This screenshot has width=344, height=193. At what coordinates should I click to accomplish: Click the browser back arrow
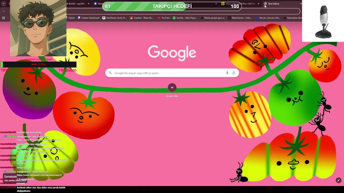[x=4, y=11]
